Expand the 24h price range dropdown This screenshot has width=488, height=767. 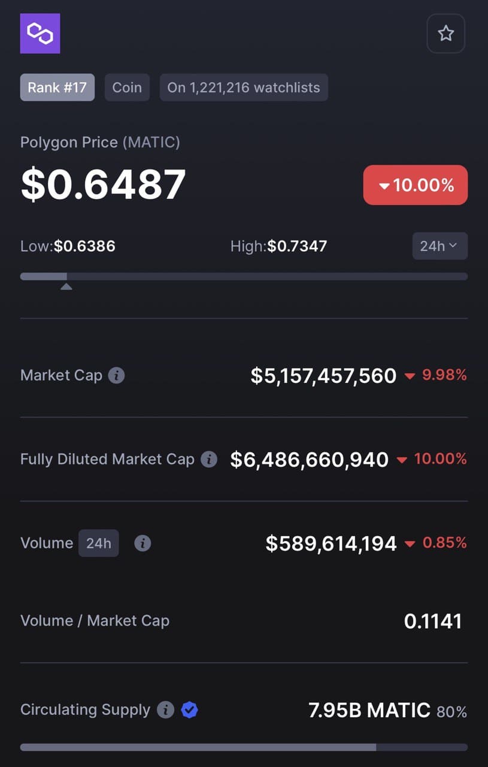click(x=439, y=246)
